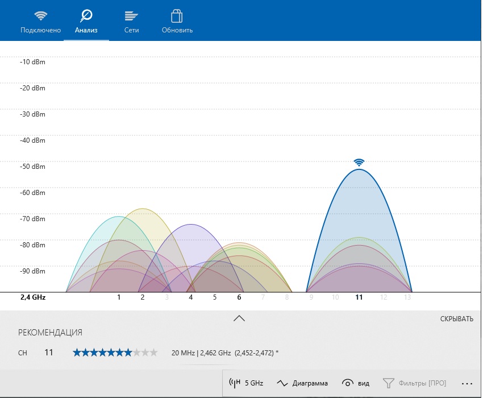This screenshot has height=398, width=483.
Task: Toggle the вид eye view option
Action: [x=356, y=383]
